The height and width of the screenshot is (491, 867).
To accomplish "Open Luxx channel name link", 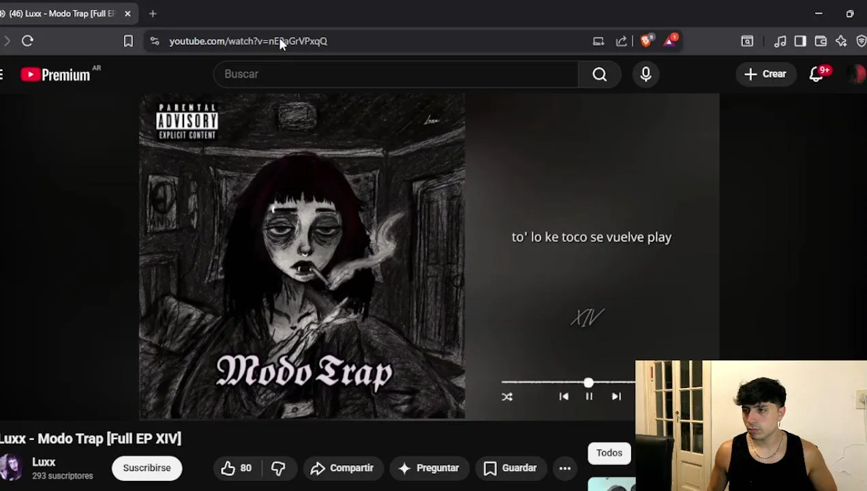I will [44, 462].
